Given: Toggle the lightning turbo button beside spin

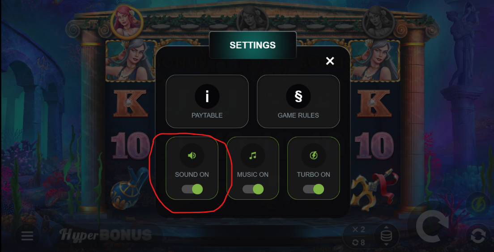Looking at the screenshot, I should tap(478, 205).
